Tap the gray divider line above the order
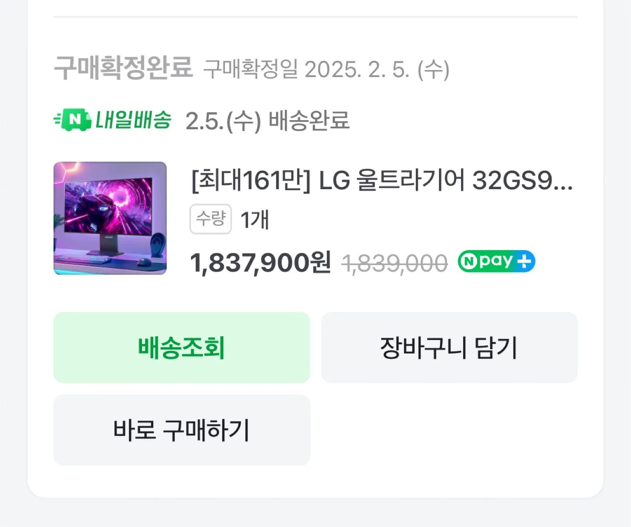Image resolution: width=631 pixels, height=527 pixels. (x=315, y=17)
